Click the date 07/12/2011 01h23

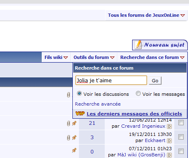point(150,149)
